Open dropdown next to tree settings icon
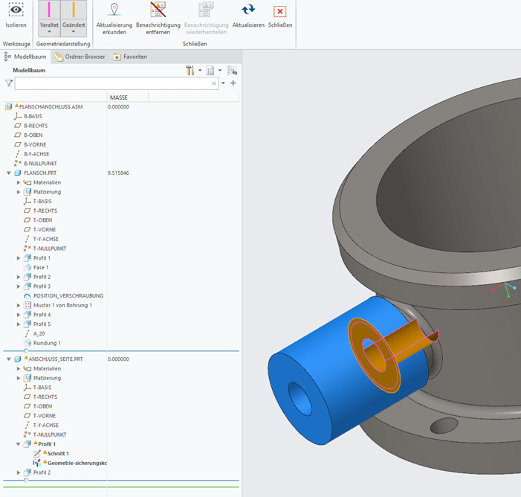The image size is (521, 497). tap(200, 70)
